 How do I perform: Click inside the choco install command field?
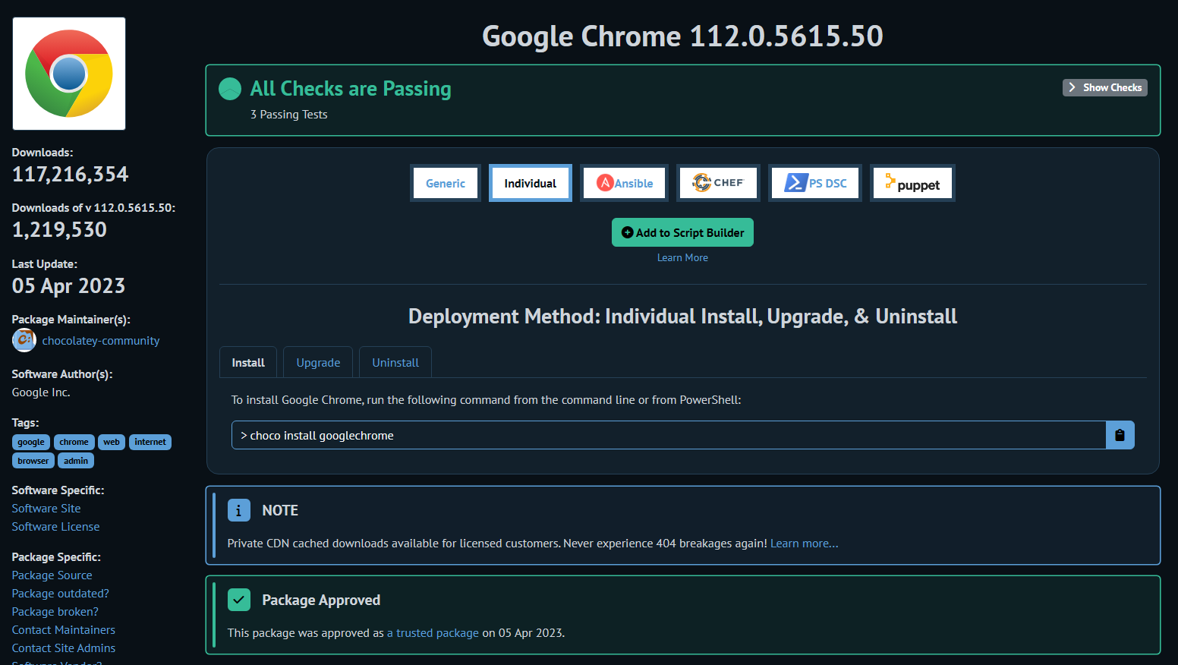[x=668, y=434]
